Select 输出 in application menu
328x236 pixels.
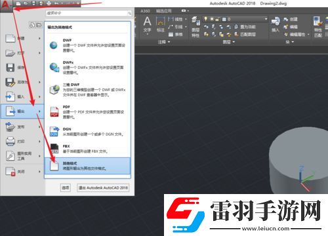coord(22,111)
